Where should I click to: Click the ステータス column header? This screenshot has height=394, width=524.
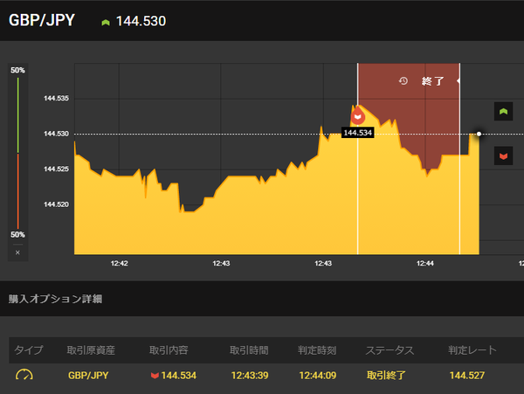click(x=390, y=350)
